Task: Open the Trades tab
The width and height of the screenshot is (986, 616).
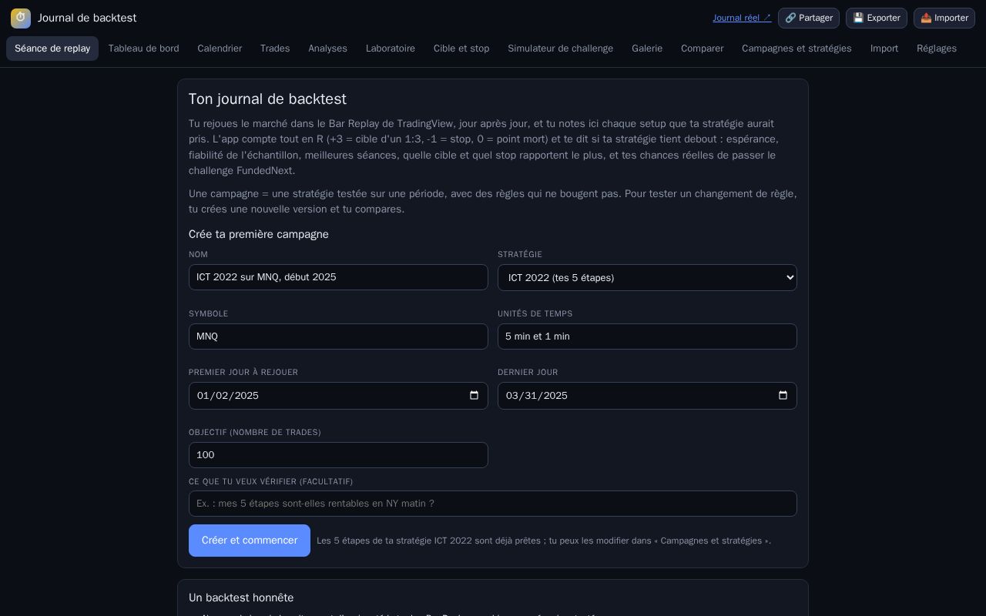Action: pos(275,49)
